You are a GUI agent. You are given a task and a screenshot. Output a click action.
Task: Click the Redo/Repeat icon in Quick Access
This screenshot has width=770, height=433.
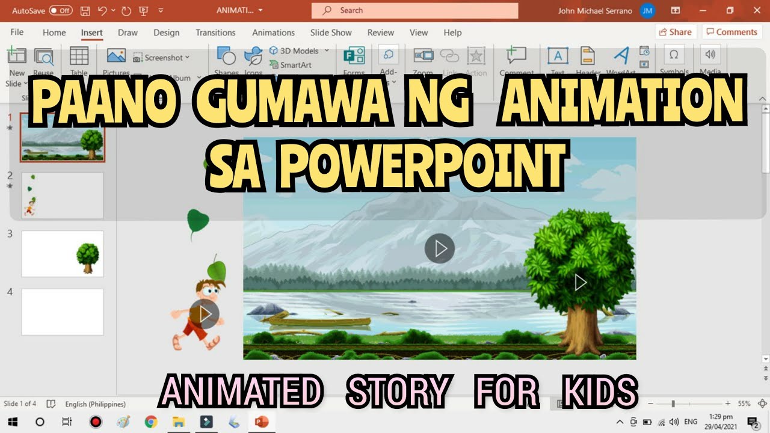click(126, 11)
